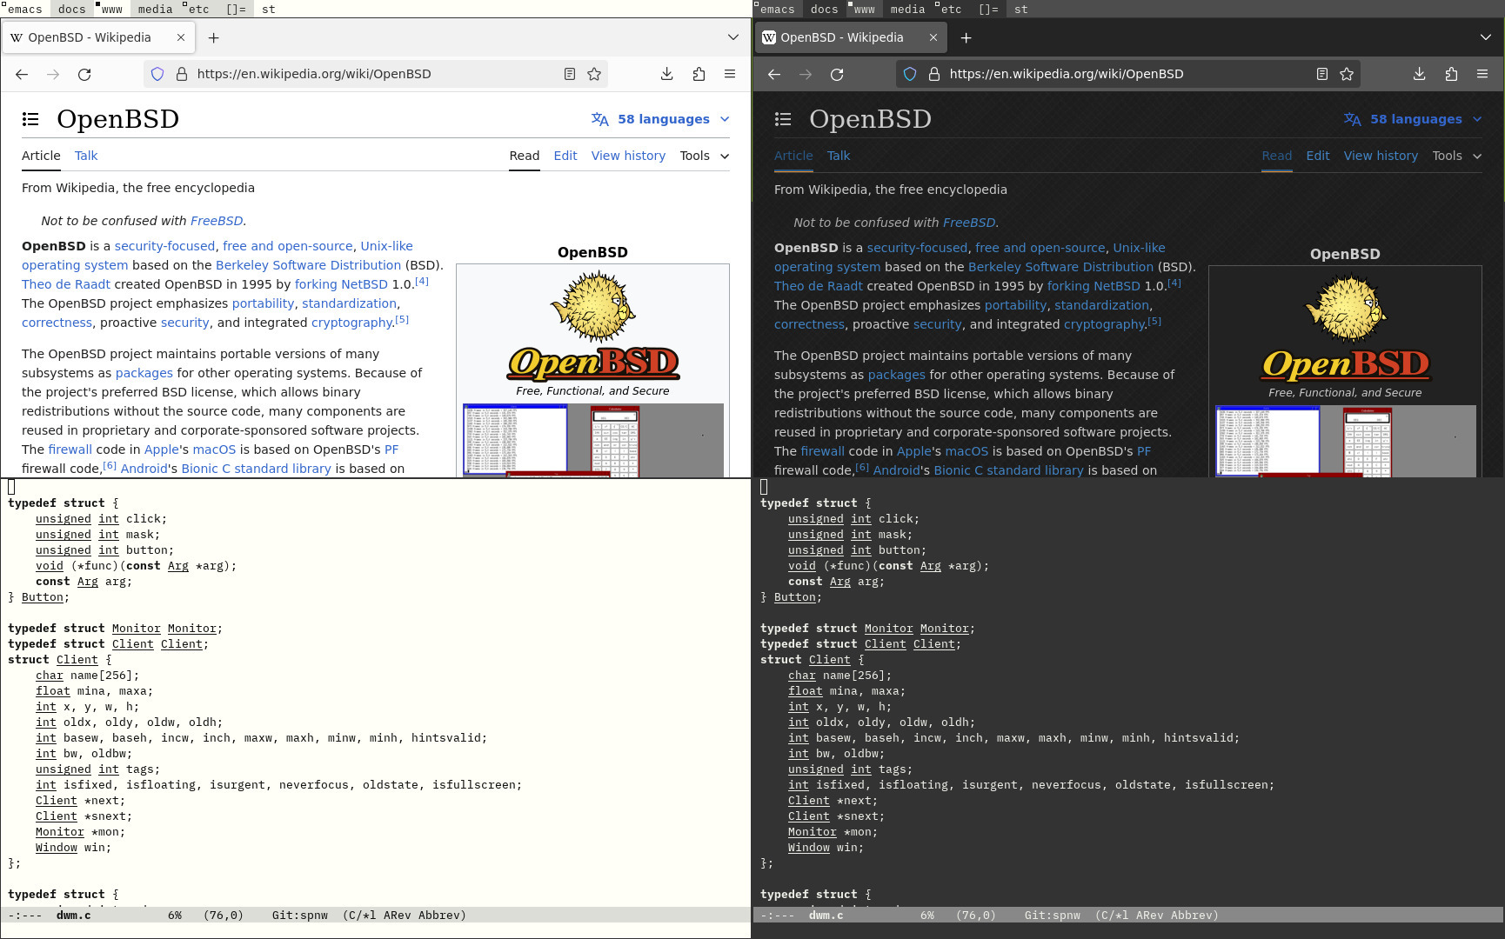Open extensions in the dark Firefox window
This screenshot has width=1505, height=939.
pos(1451,74)
